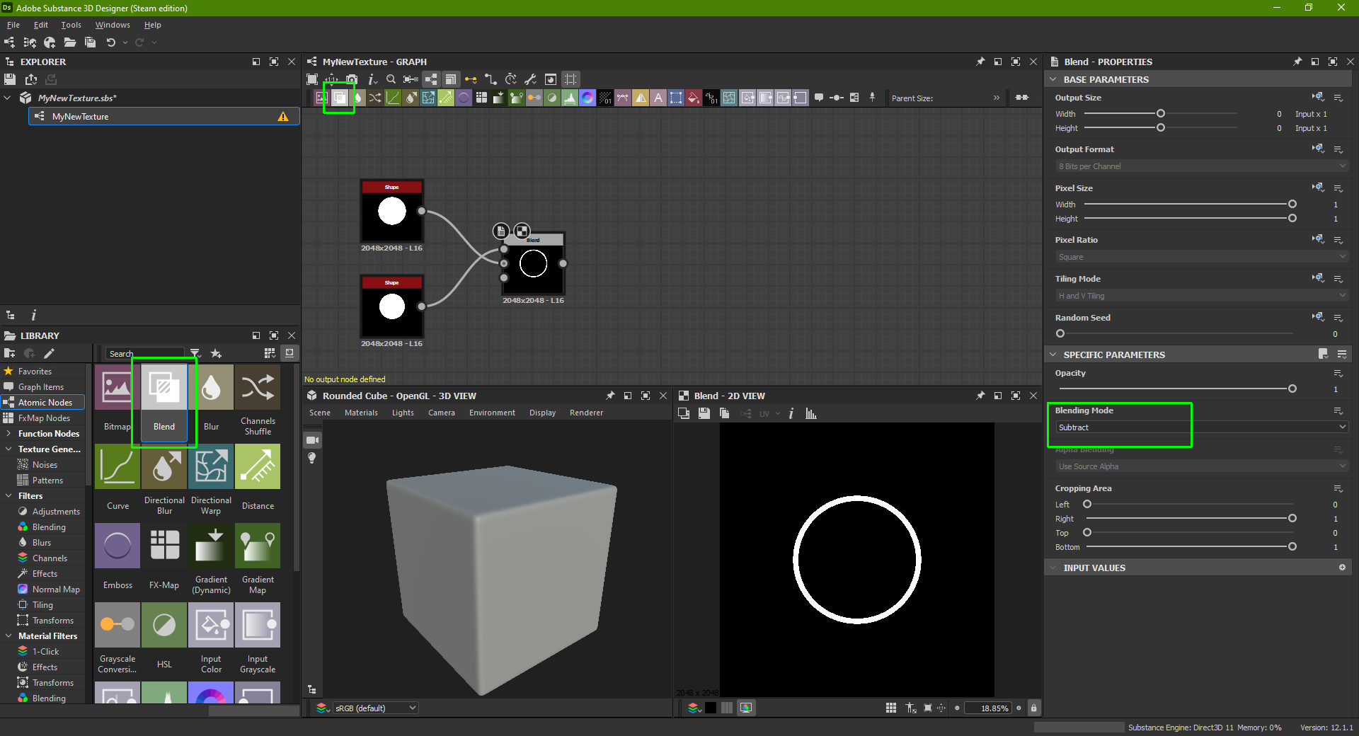Image resolution: width=1359 pixels, height=736 pixels.
Task: Open the Blending Mode dropdown
Action: (1200, 427)
